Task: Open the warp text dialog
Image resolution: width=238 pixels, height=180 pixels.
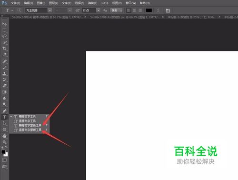Action: [x=158, y=10]
